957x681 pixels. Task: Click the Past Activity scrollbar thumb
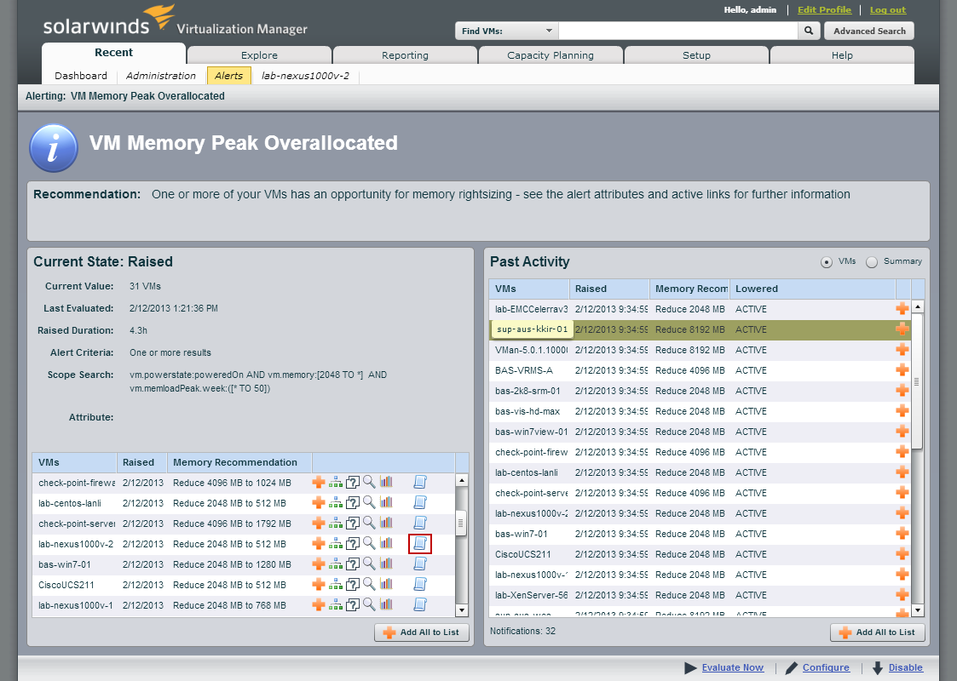(x=917, y=381)
